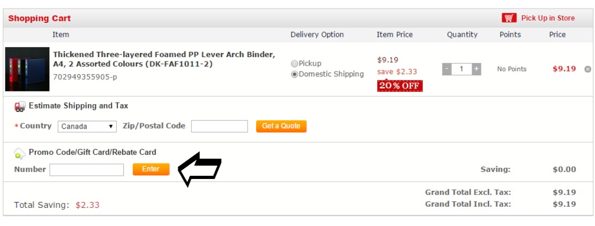Open the Country dropdown showing Canada
The width and height of the screenshot is (595, 226).
point(87,126)
